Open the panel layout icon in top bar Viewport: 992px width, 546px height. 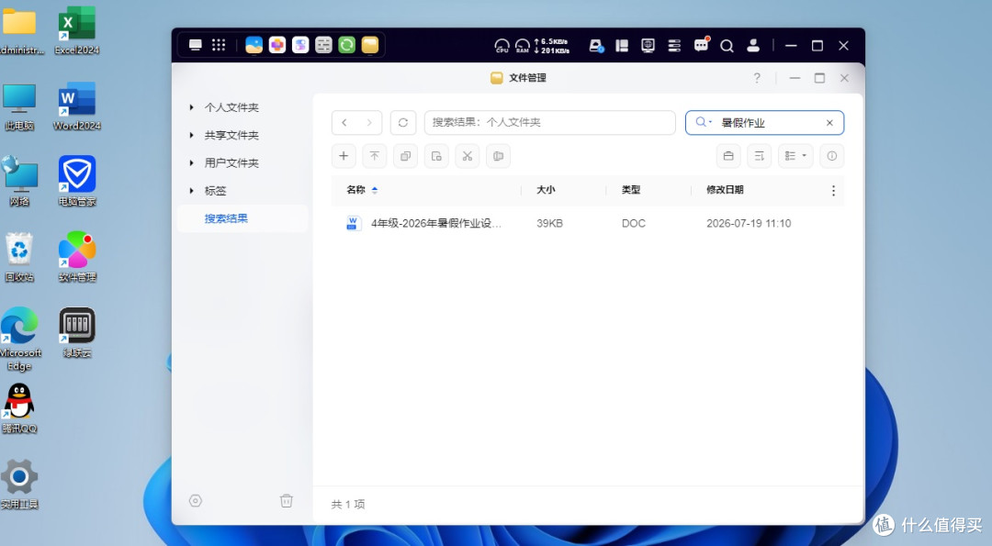tap(622, 46)
